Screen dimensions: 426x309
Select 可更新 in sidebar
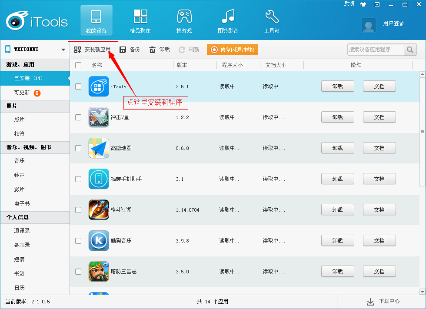tap(35, 93)
